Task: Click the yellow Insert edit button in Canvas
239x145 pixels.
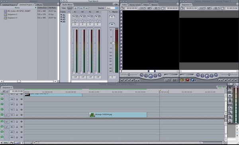Action: (182, 80)
